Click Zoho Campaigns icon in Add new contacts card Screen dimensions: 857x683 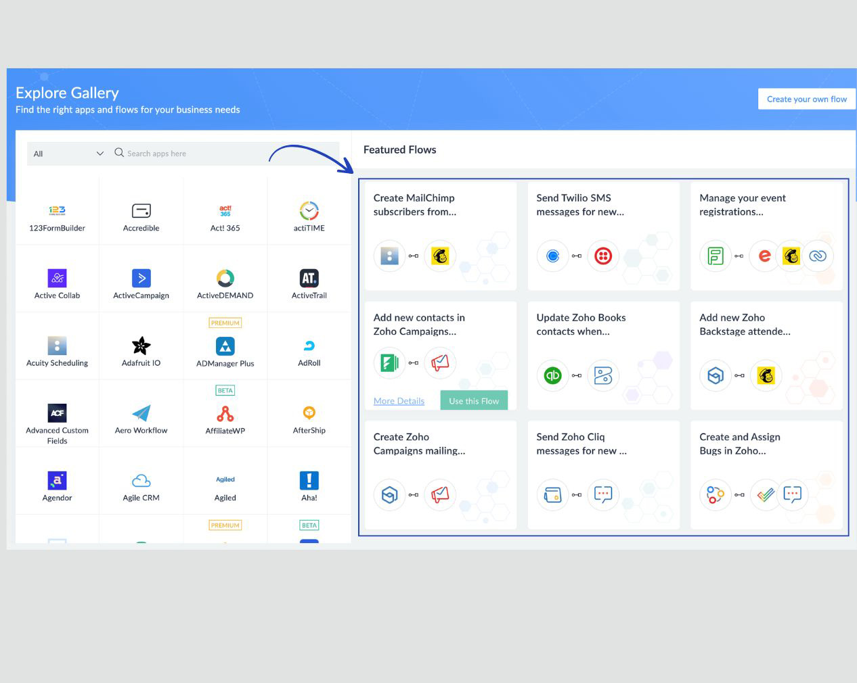[x=440, y=362]
